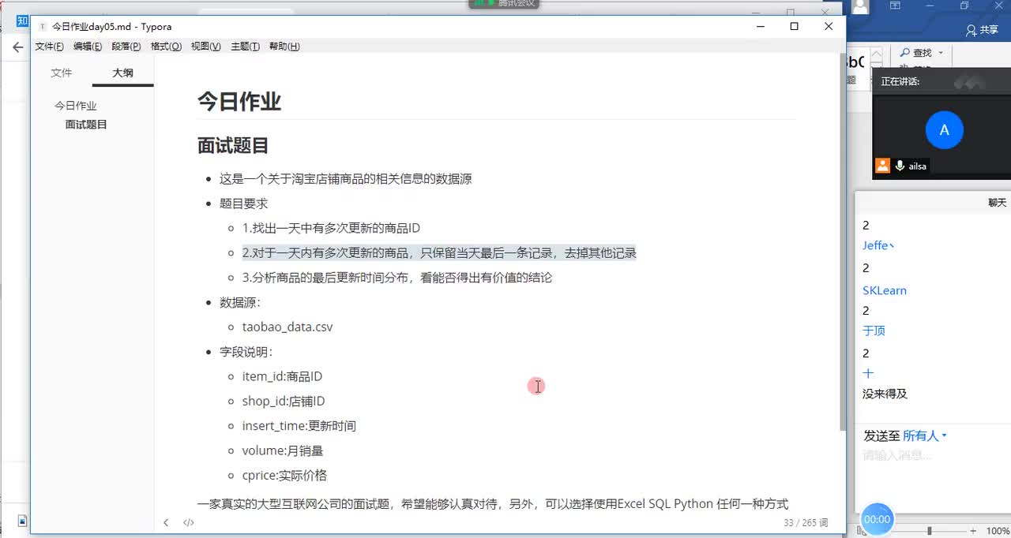The width and height of the screenshot is (1011, 538).
Task: Click the blue A avatar of speaker
Action: coord(944,130)
